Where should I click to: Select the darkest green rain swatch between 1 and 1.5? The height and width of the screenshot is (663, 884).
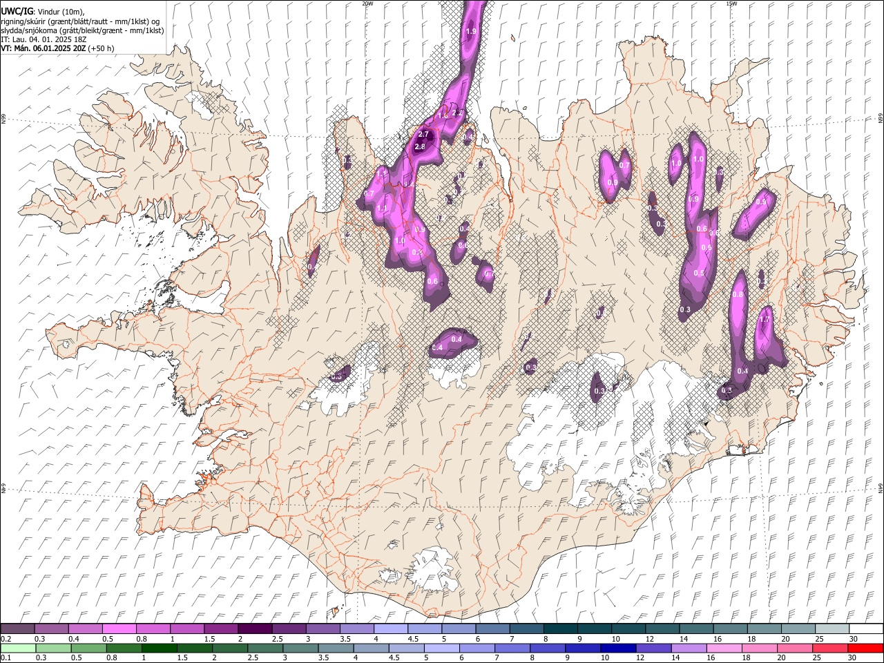[x=160, y=648]
